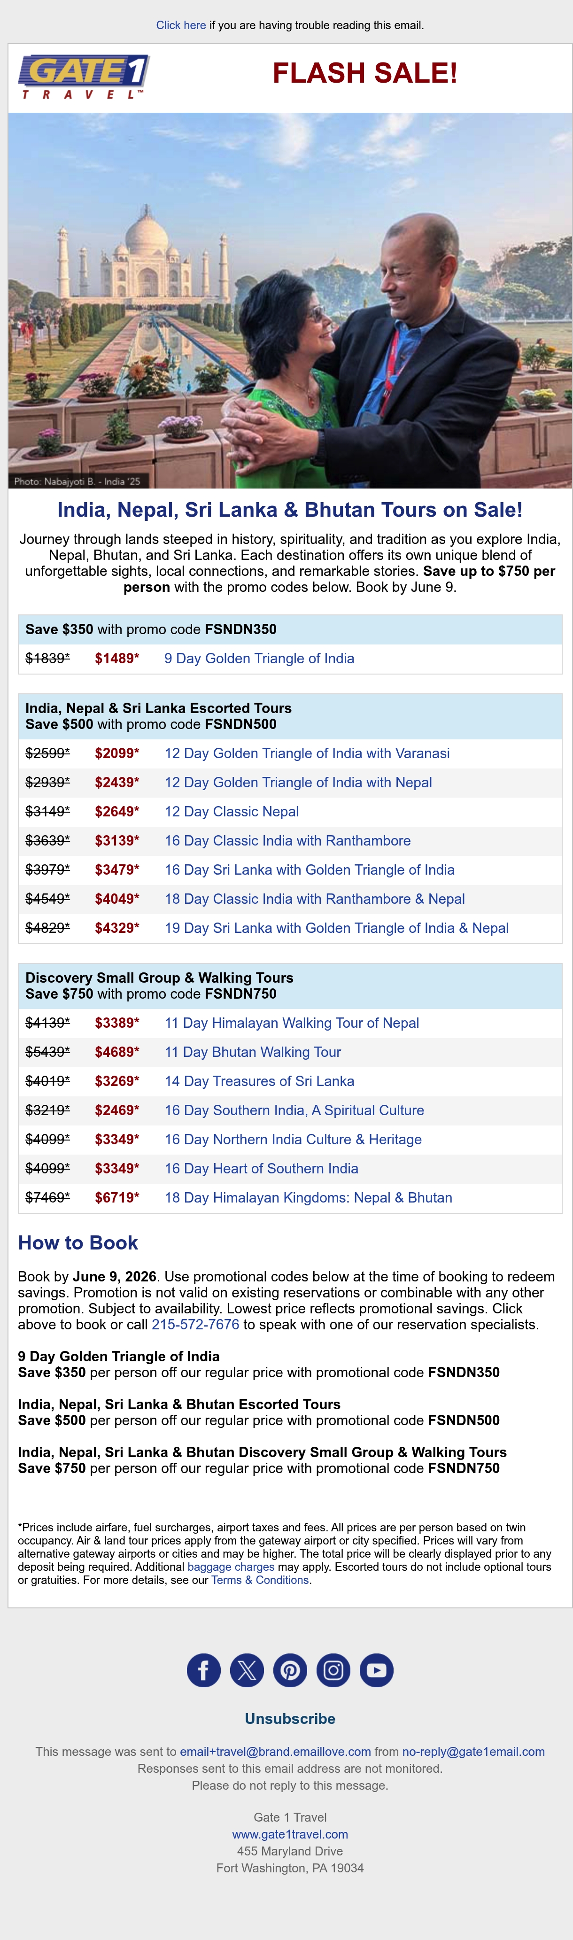Select 16 Day Classic India with Ranthambore
This screenshot has width=573, height=1940.
pyautogui.click(x=287, y=840)
